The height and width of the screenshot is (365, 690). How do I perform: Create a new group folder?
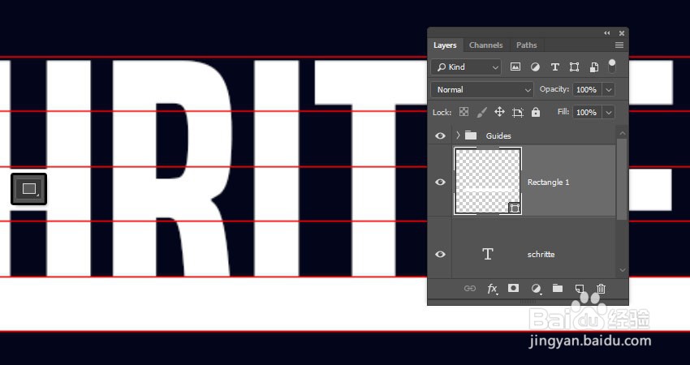[x=558, y=289]
